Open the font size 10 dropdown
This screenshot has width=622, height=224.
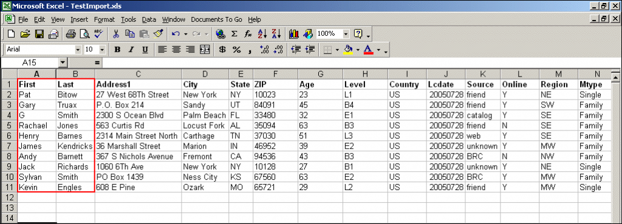click(x=102, y=50)
